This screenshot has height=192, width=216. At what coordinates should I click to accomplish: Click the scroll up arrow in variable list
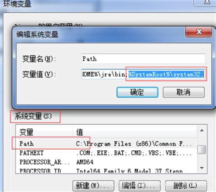202,130
